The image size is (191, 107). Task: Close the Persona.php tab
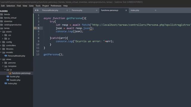click(x=97, y=10)
